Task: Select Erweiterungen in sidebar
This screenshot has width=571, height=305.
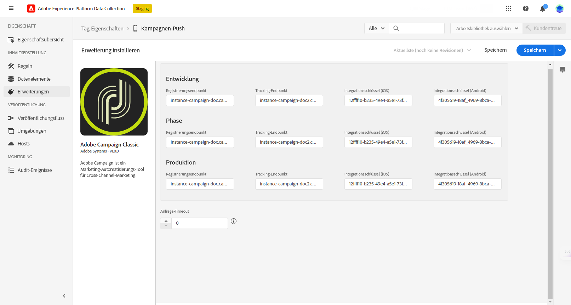Action: tap(36, 92)
